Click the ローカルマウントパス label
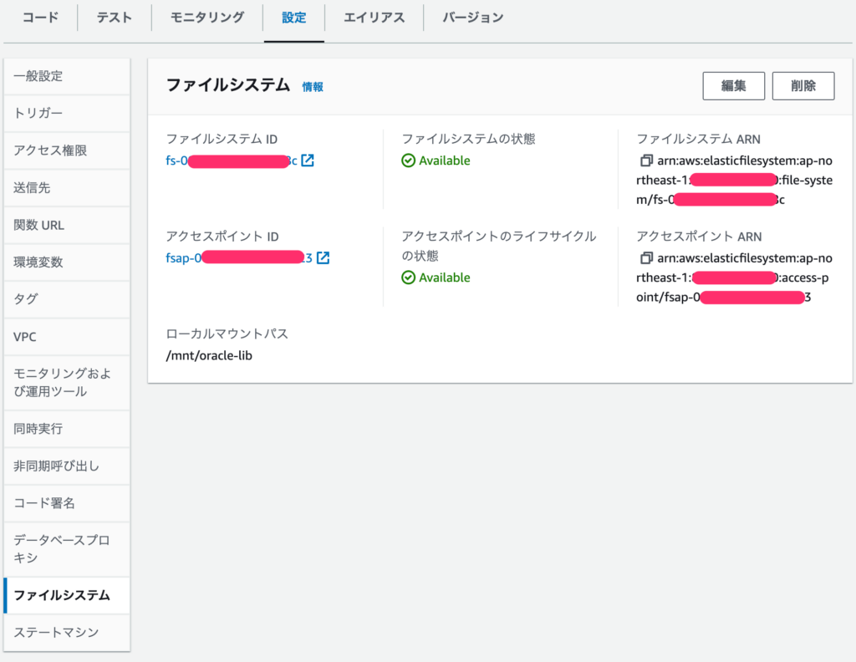856x662 pixels. tap(227, 334)
